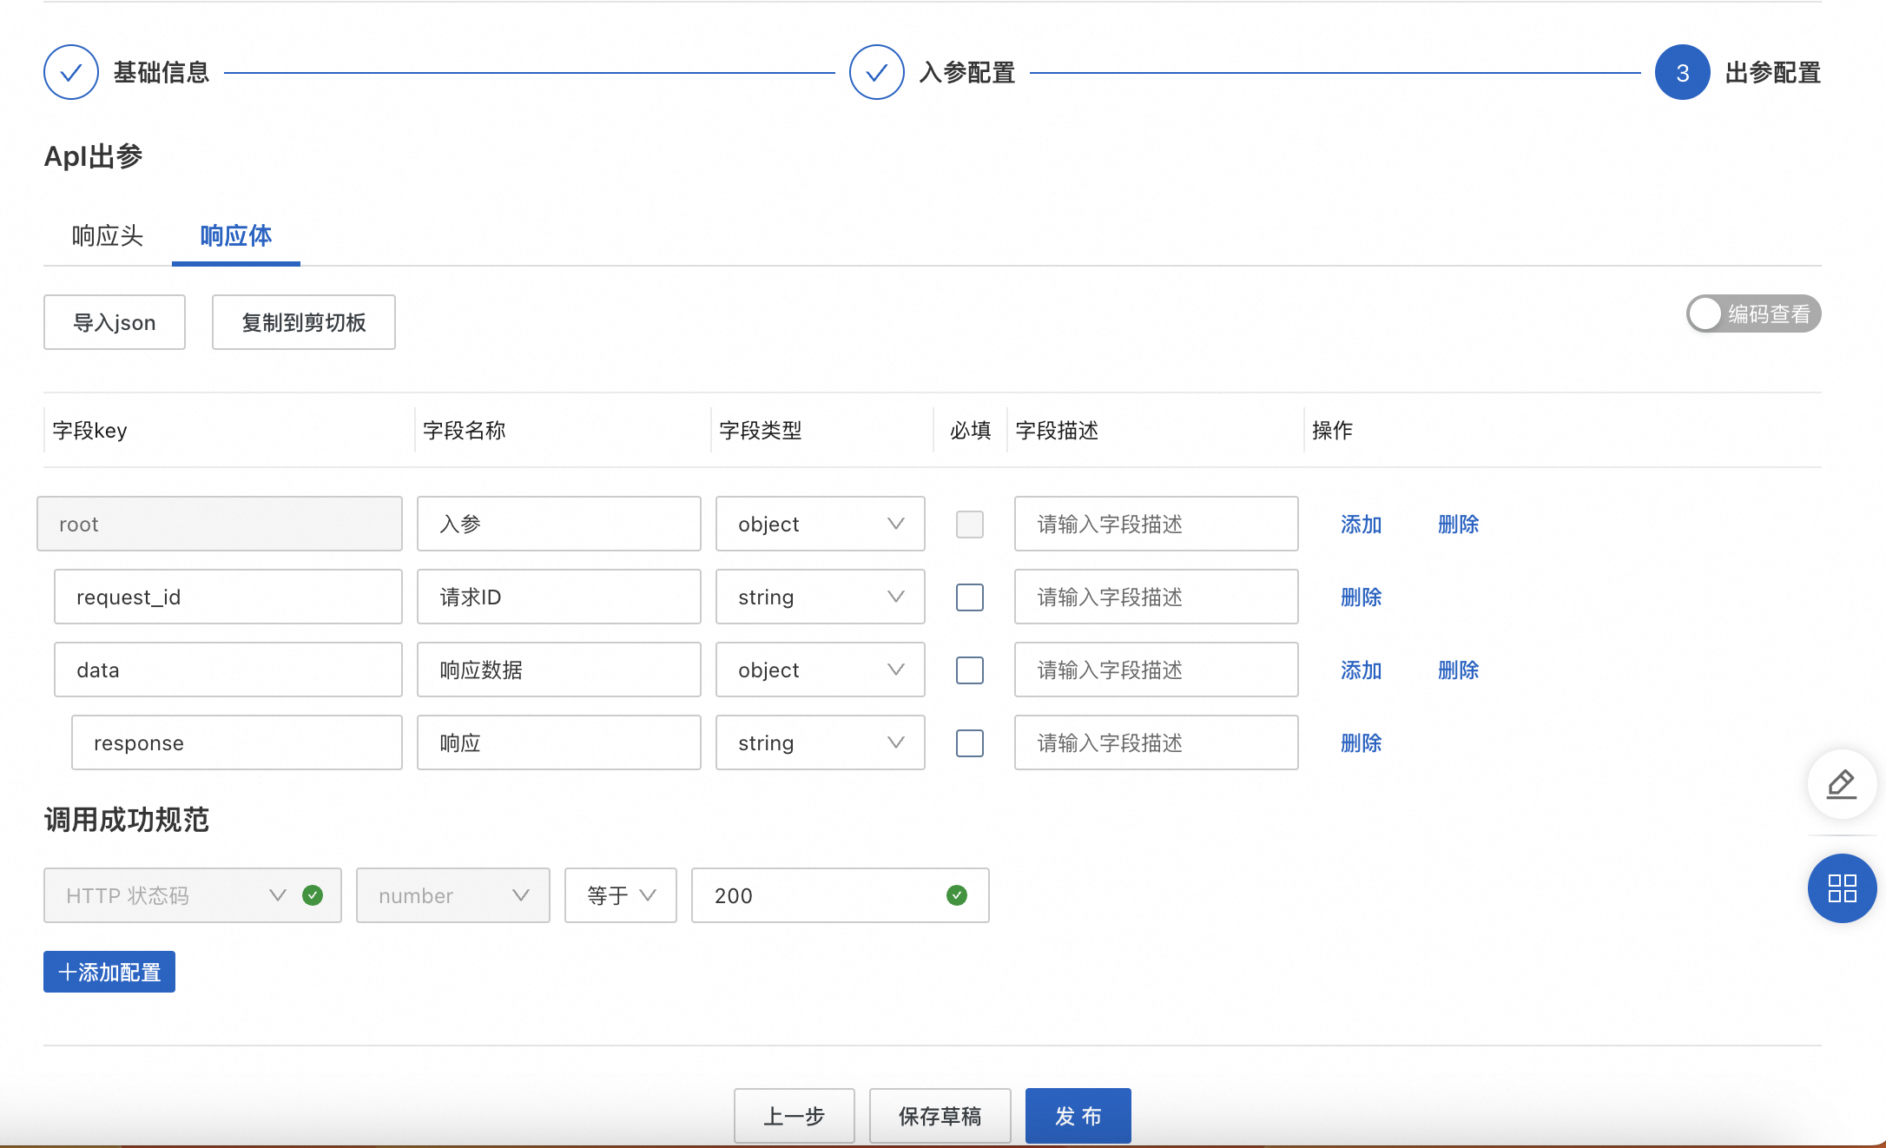Image resolution: width=1886 pixels, height=1148 pixels.
Task: Click the completed 入参配置 step checkmark icon
Action: 876,72
